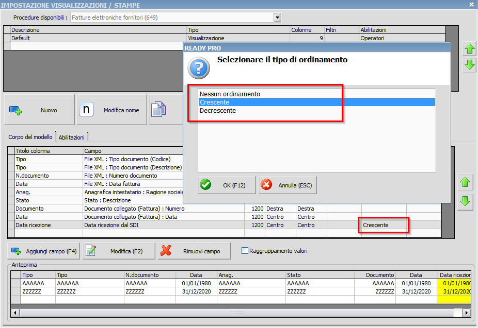Select Documento collegato (Fattura) : Numero row

pyautogui.click(x=225, y=209)
